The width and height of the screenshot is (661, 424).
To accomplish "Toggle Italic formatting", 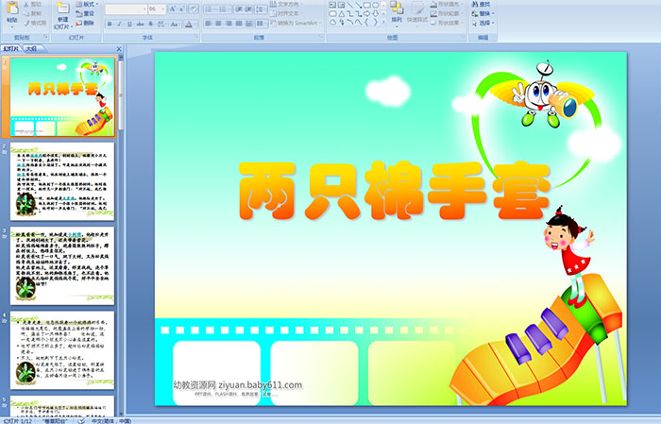I will [x=119, y=24].
